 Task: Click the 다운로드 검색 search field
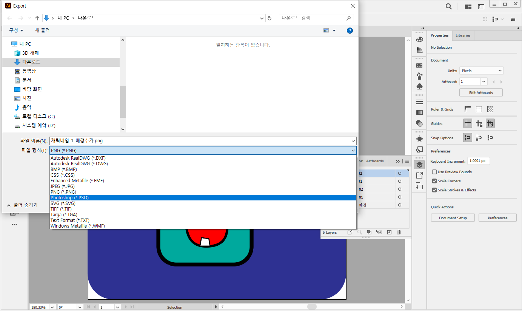point(316,18)
